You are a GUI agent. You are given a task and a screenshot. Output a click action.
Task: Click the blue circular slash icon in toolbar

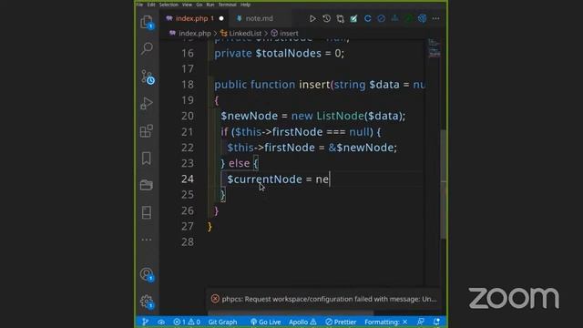381,18
